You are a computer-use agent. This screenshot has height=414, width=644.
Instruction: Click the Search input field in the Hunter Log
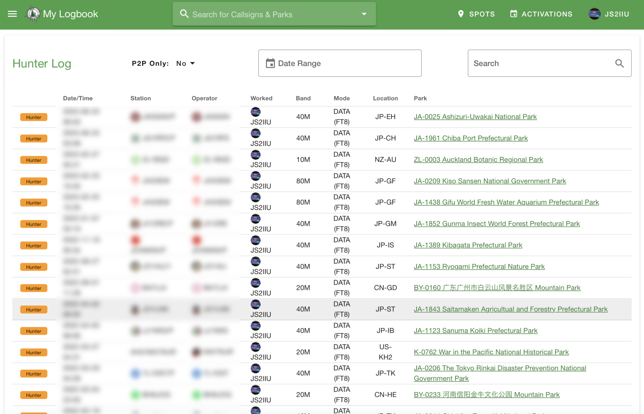(x=541, y=63)
